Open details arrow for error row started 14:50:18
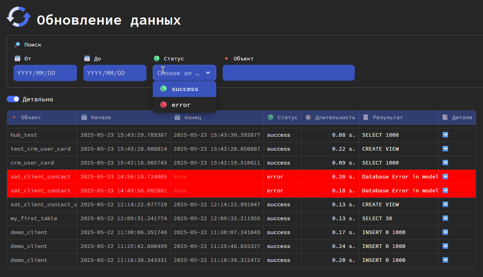The image size is (483, 277). [445, 176]
